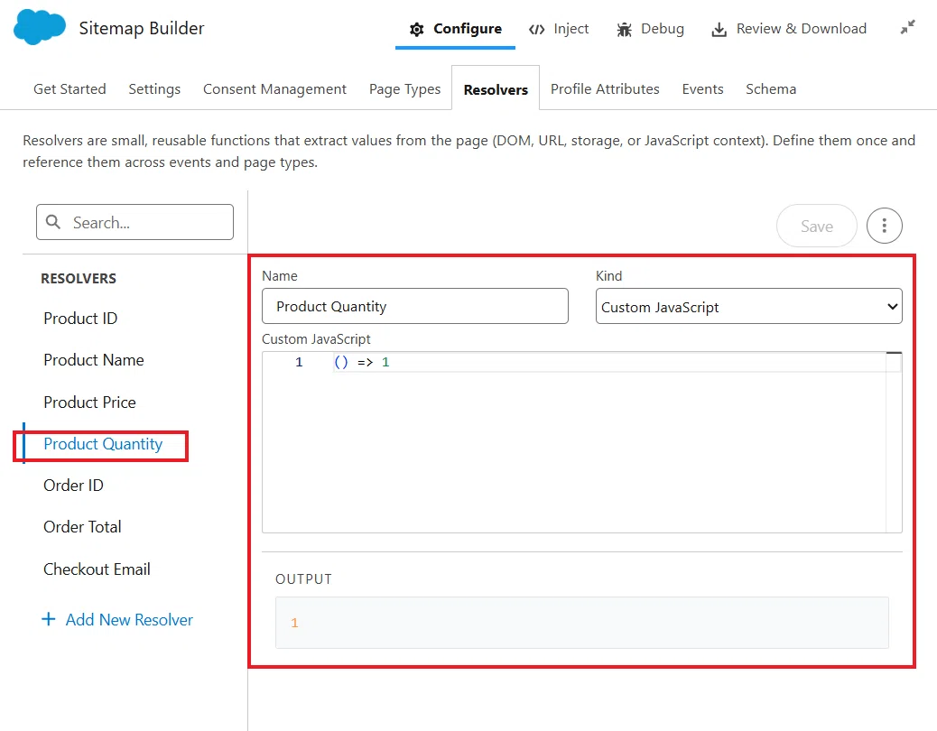937x731 pixels.
Task: Select the Configure tab
Action: [455, 29]
